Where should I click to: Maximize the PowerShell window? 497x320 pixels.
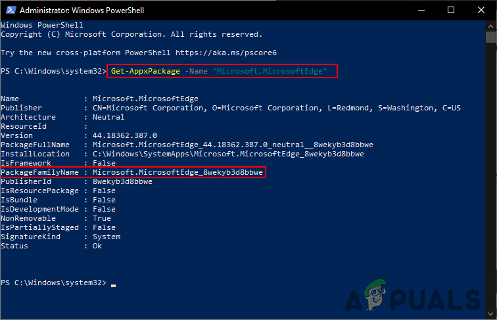(450, 10)
